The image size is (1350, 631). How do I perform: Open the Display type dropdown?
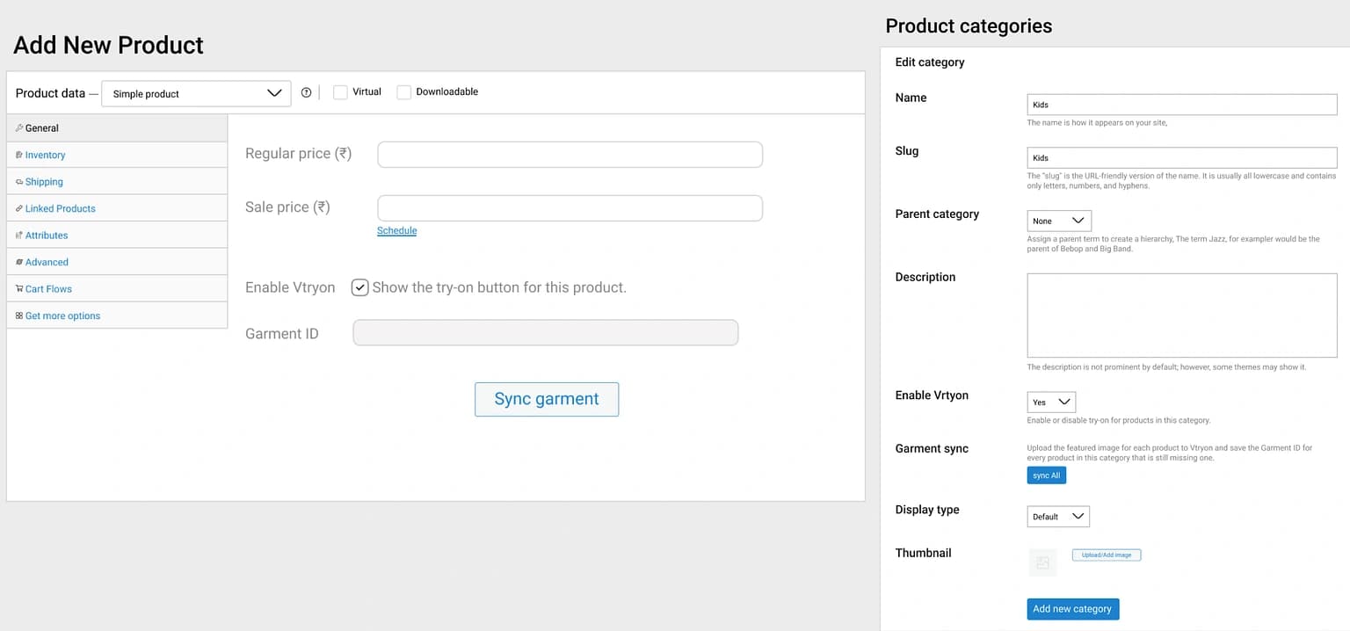[x=1057, y=517]
